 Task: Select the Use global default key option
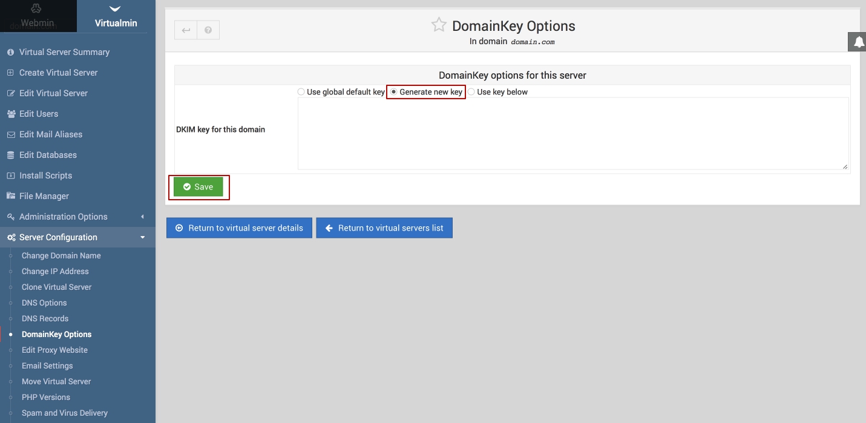(301, 92)
